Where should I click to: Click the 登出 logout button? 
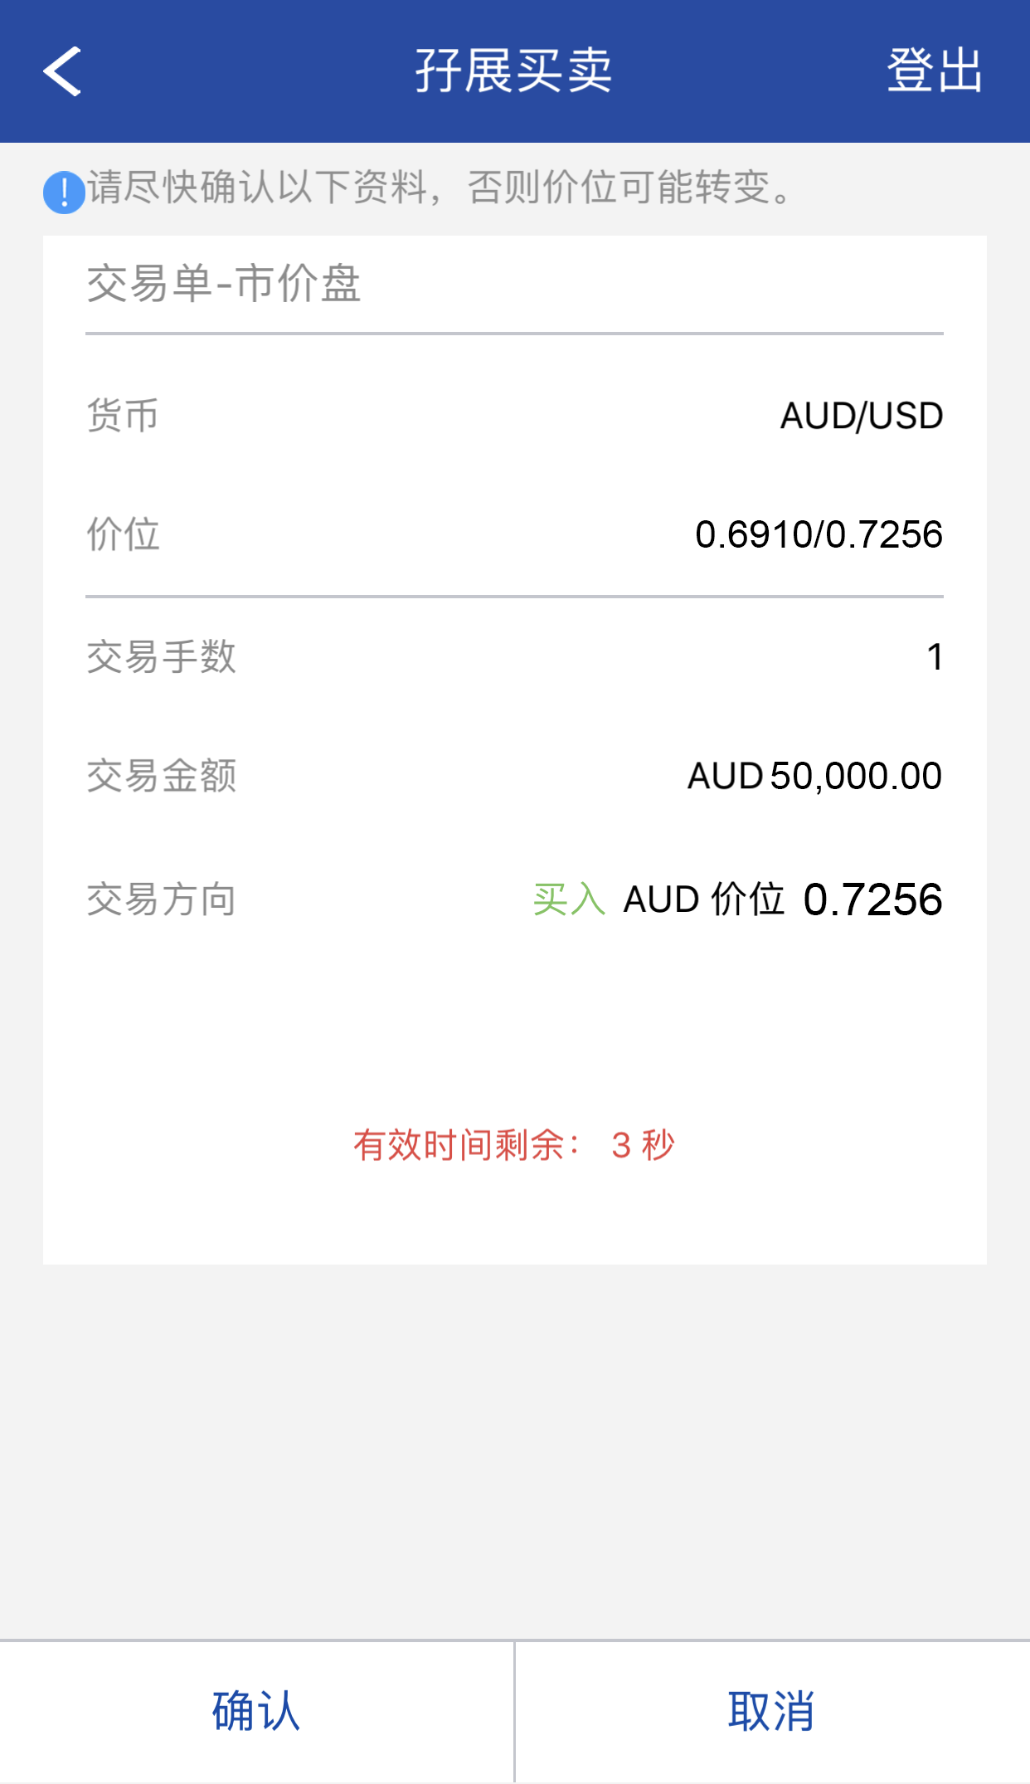point(934,71)
